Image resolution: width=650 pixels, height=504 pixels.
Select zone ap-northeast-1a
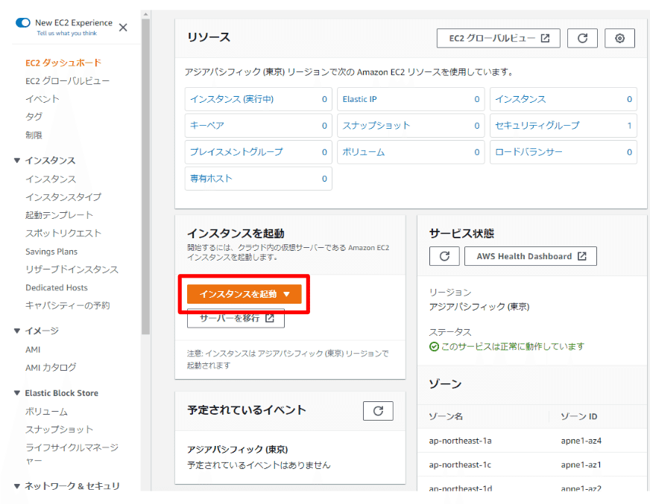coord(460,441)
